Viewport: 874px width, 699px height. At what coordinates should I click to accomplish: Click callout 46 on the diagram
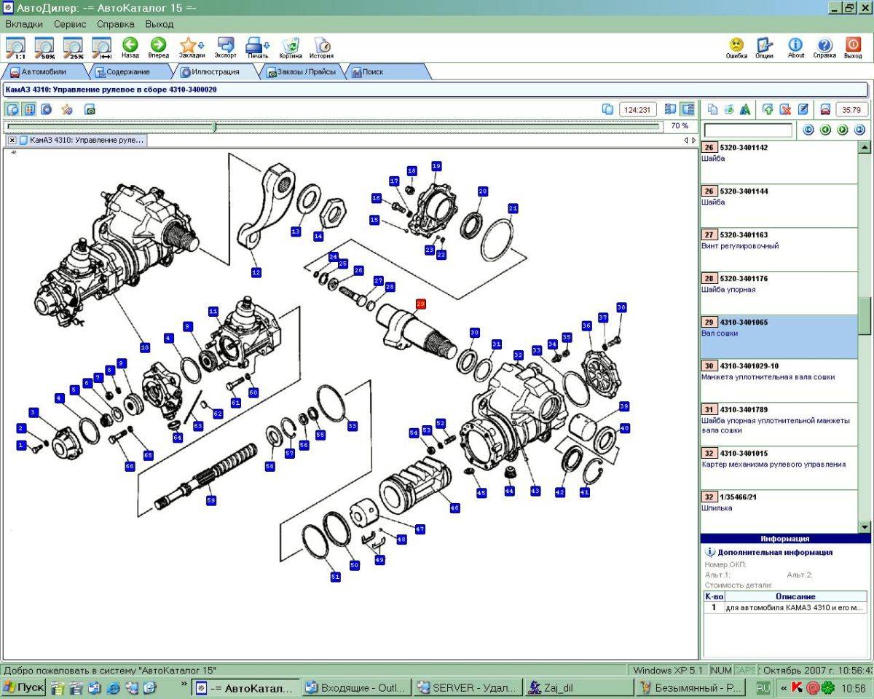[x=454, y=508]
